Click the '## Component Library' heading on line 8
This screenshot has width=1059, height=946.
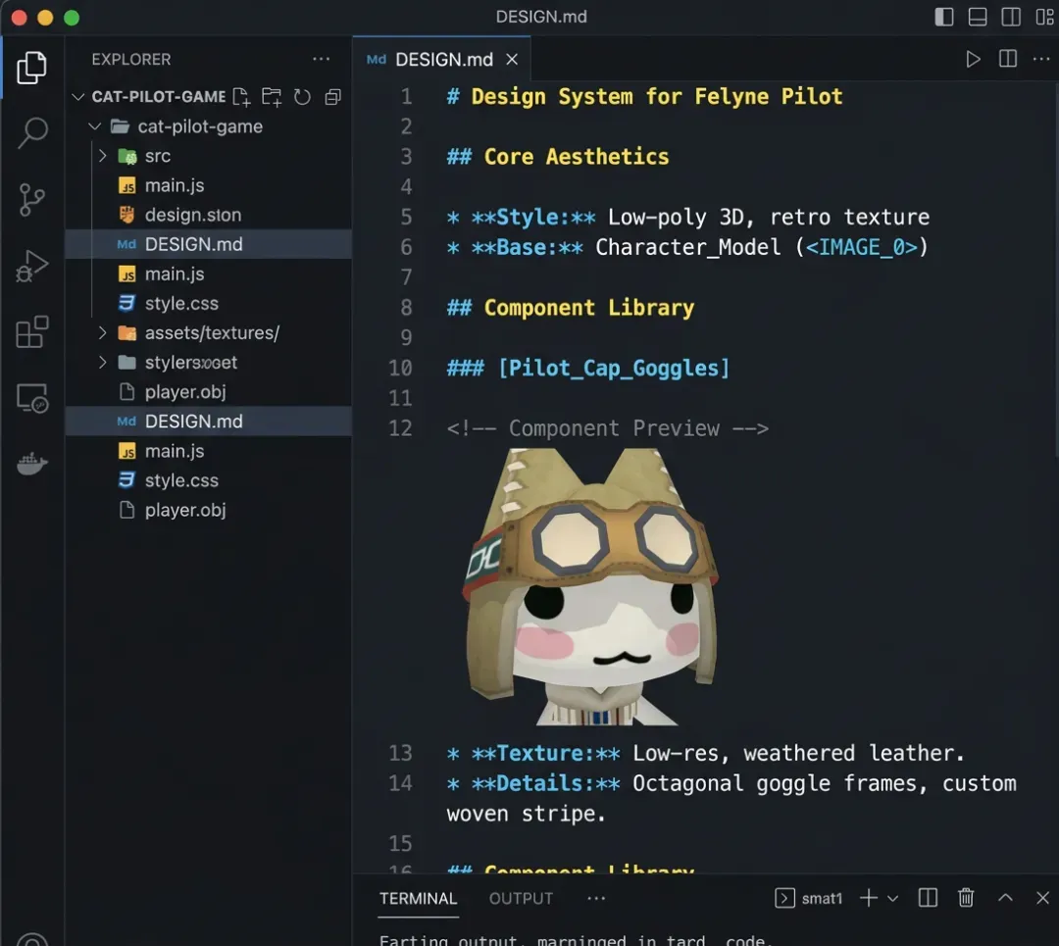[x=570, y=308]
